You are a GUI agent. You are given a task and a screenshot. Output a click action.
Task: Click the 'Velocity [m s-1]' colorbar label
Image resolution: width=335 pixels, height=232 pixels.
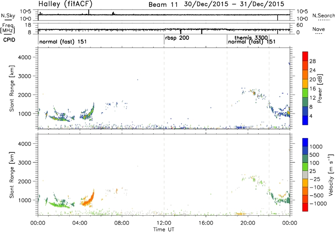click(331, 175)
